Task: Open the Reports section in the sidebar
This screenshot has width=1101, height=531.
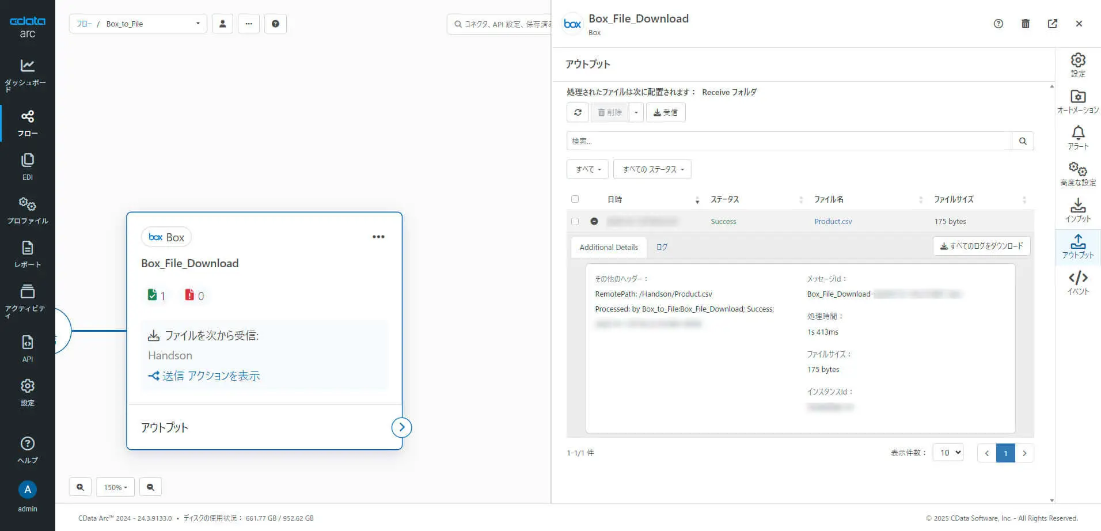Action: tap(27, 255)
